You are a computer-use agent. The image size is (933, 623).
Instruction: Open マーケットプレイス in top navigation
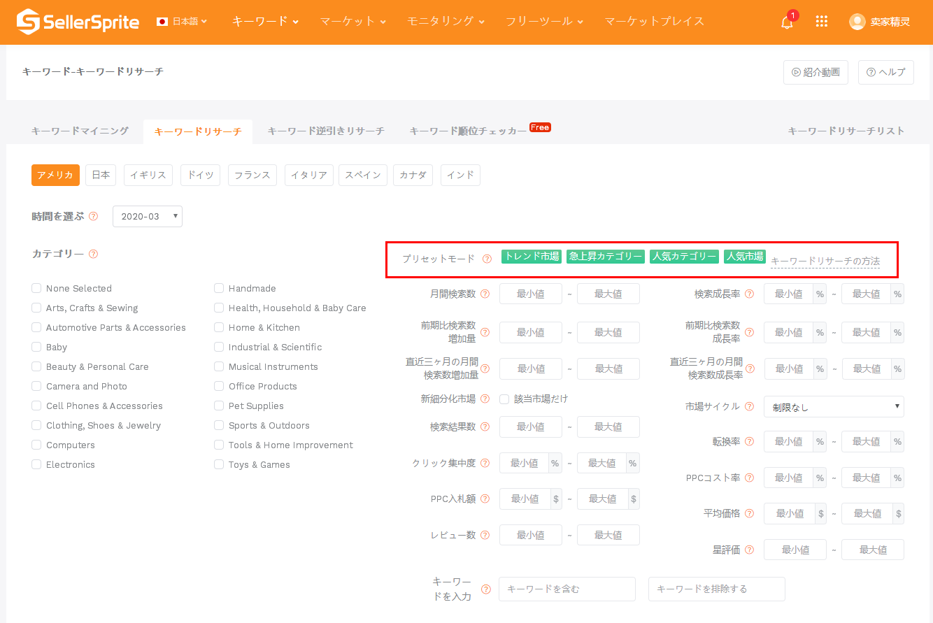655,22
